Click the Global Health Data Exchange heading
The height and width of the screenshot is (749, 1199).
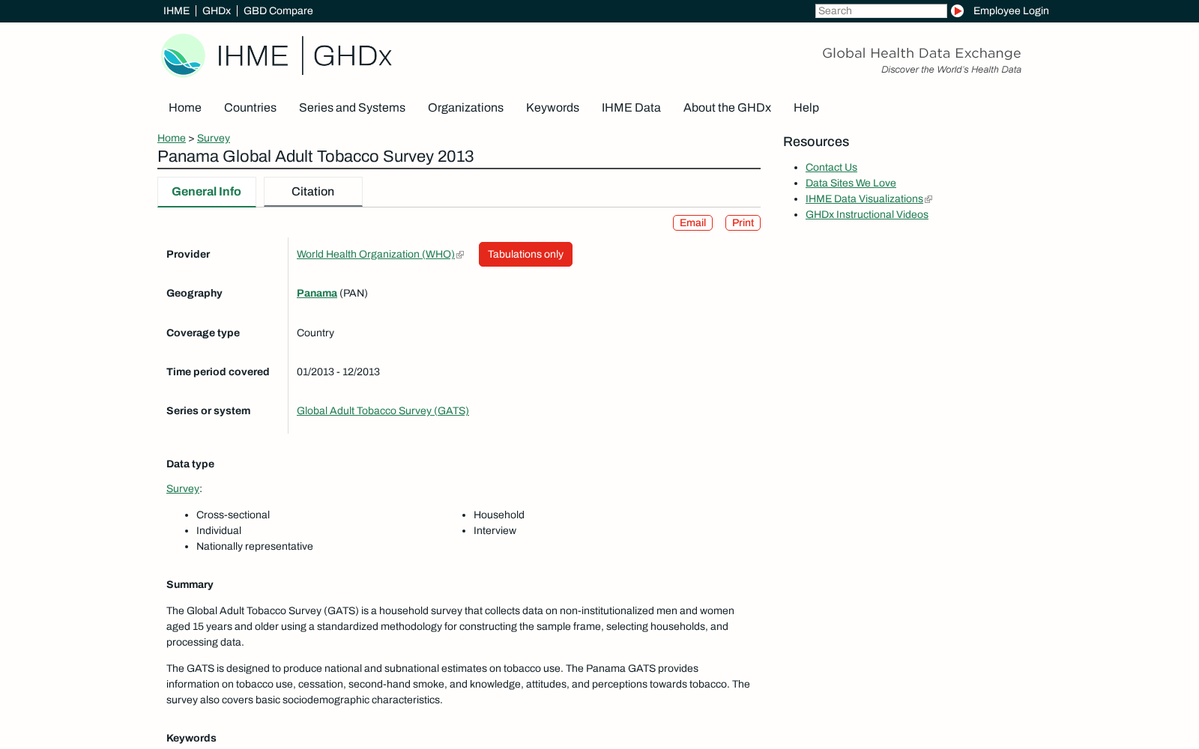pos(922,53)
